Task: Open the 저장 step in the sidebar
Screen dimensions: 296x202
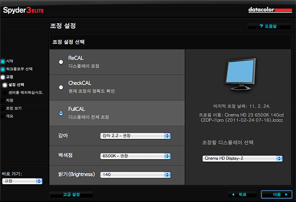Action: [10, 100]
